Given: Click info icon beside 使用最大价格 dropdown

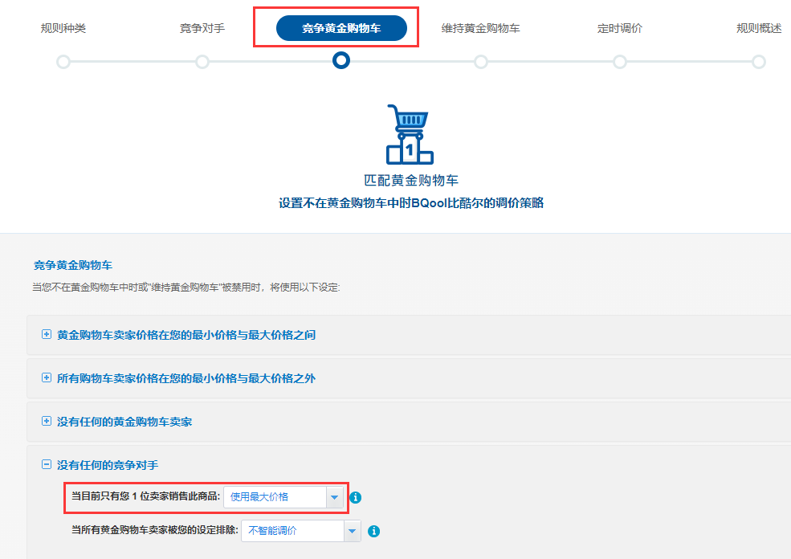Looking at the screenshot, I should coord(356,497).
